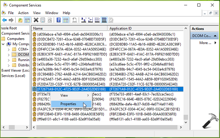The height and width of the screenshot is (138, 220).
Task: Click More ... in the Actions pane
Action: 205,43
